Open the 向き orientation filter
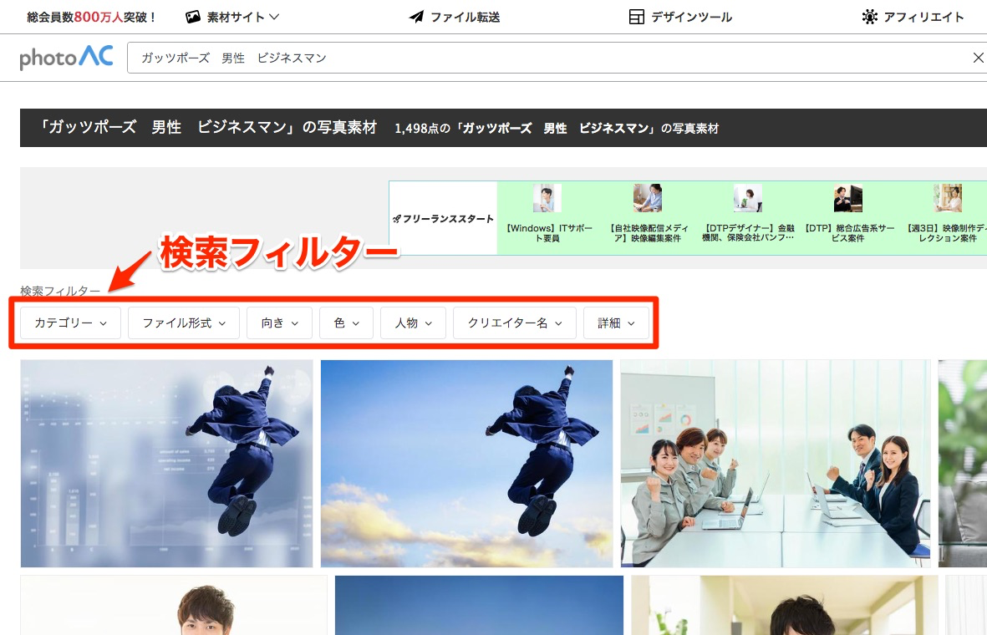 click(279, 323)
